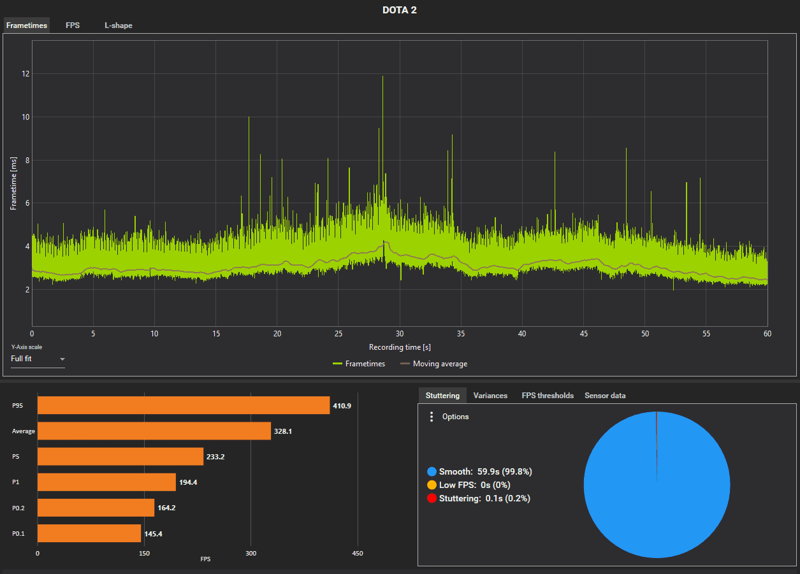Viewport: 800px width, 574px height.
Task: Click the P0.1 orange bar
Action: tap(89, 533)
